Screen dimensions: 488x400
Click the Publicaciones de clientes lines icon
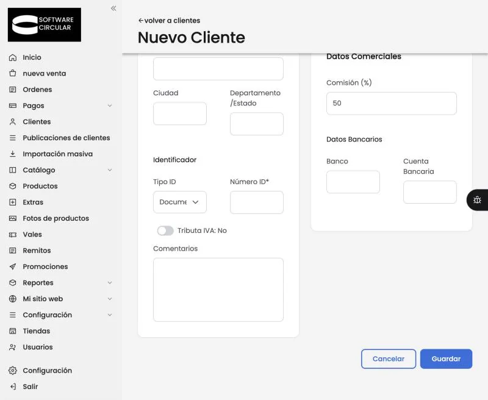(x=13, y=138)
